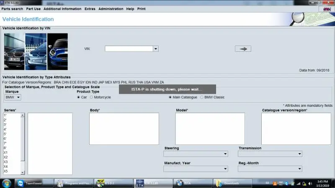Switch to TeamViewer in the taskbar
The height and width of the screenshot is (188, 335).
point(34,183)
